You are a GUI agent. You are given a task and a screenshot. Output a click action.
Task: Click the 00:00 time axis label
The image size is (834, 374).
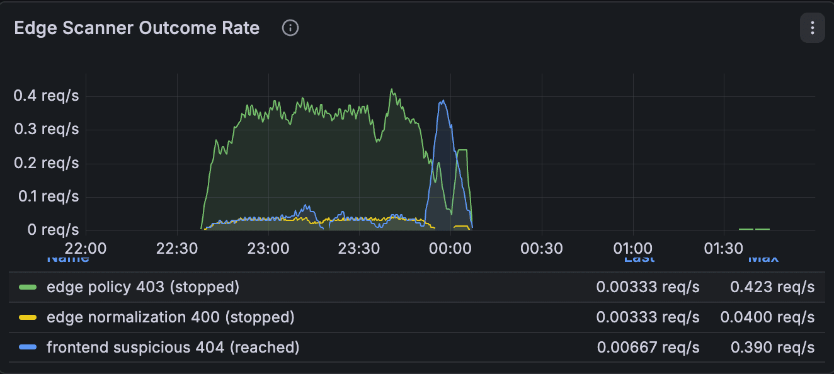pos(451,248)
